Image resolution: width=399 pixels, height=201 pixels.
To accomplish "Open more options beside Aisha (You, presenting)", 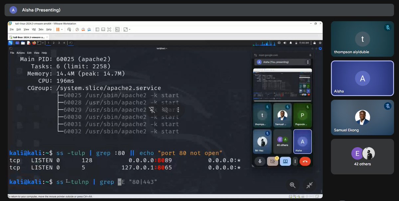I will click(x=308, y=62).
